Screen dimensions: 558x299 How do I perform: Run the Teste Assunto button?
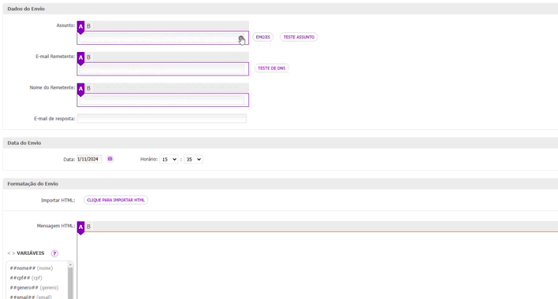click(x=299, y=37)
